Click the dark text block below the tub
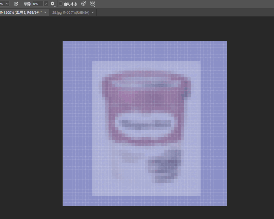This screenshot has height=219, width=274. tap(165, 165)
